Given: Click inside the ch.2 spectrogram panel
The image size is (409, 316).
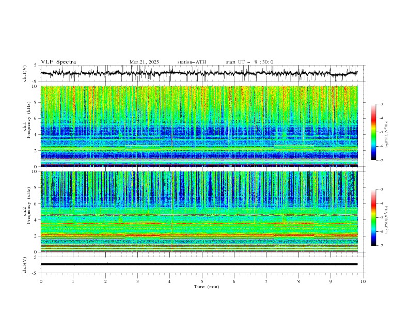Looking at the screenshot, I should tap(199, 212).
